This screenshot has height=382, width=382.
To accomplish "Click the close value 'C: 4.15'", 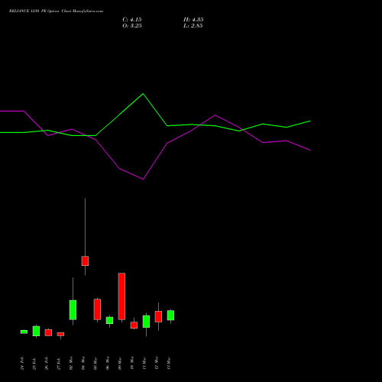I will (132, 20).
